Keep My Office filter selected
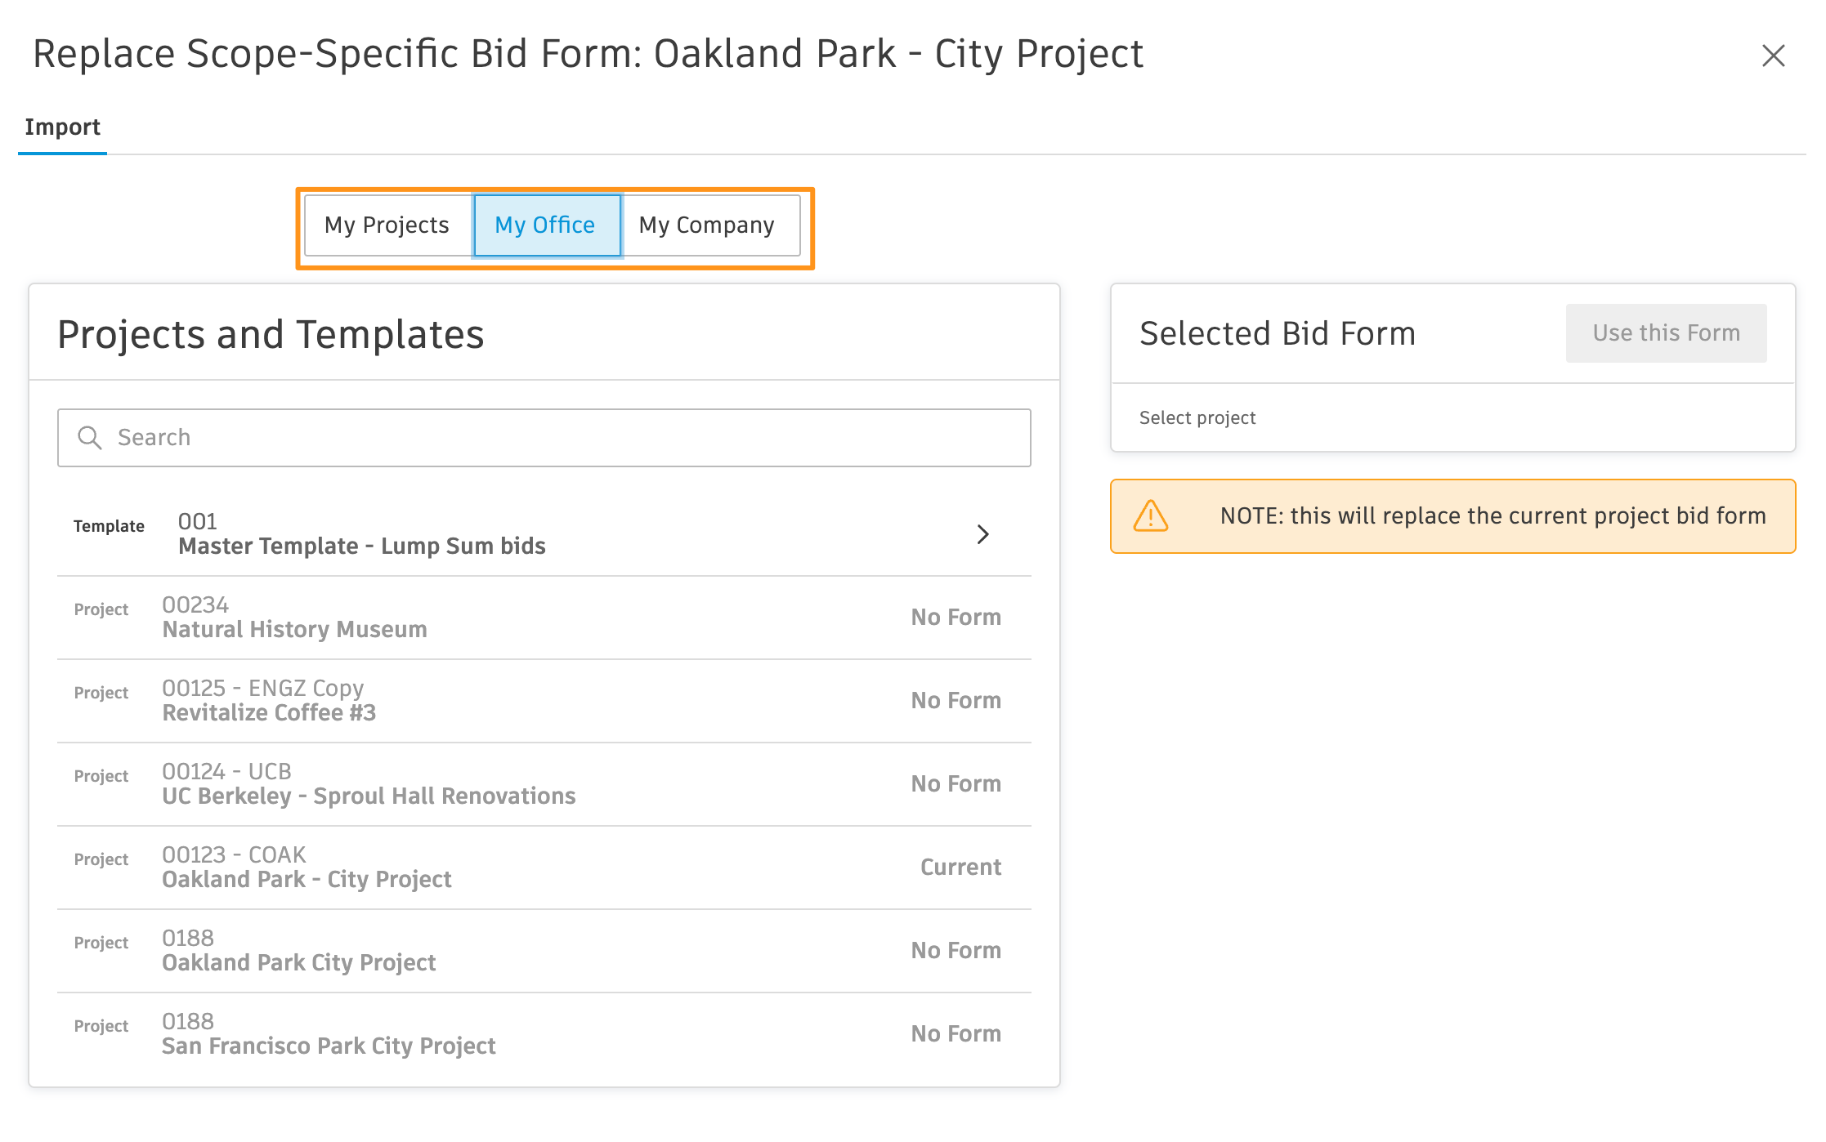 (546, 225)
